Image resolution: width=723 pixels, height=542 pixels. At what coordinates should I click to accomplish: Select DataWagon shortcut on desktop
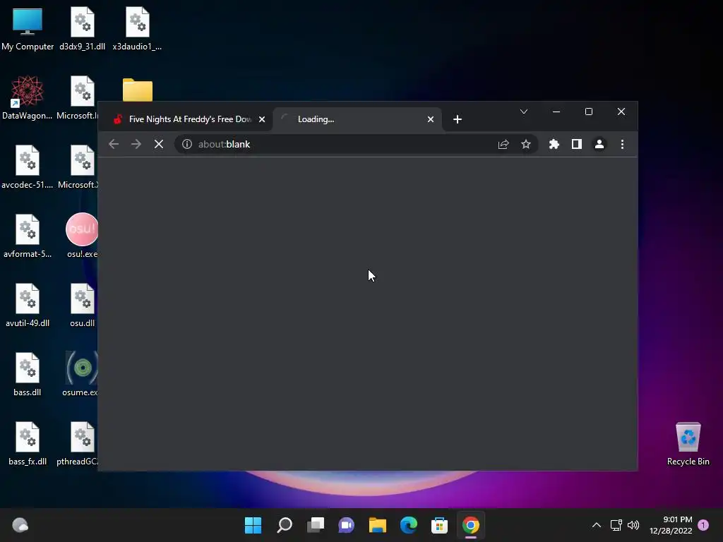(28, 98)
